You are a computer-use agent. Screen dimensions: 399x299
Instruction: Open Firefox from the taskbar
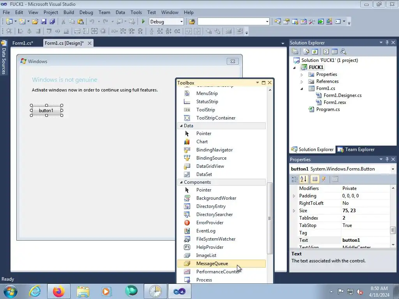coord(59,291)
